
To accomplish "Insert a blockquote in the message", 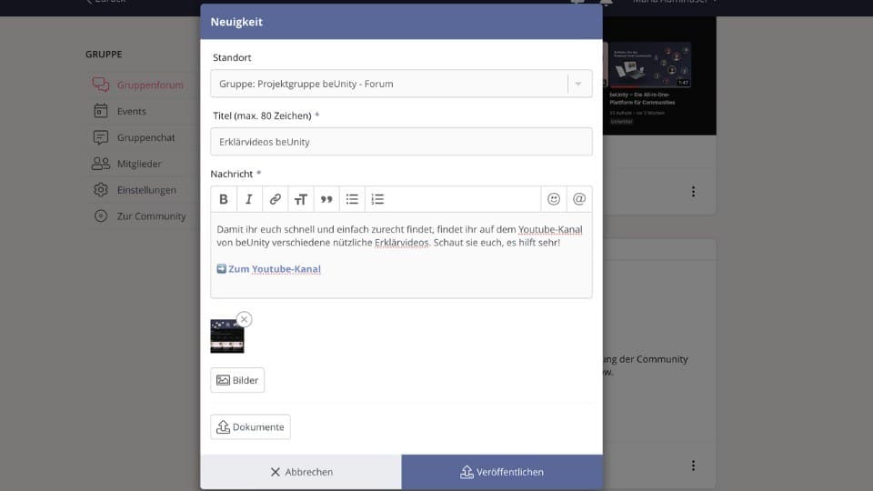I will [x=326, y=199].
